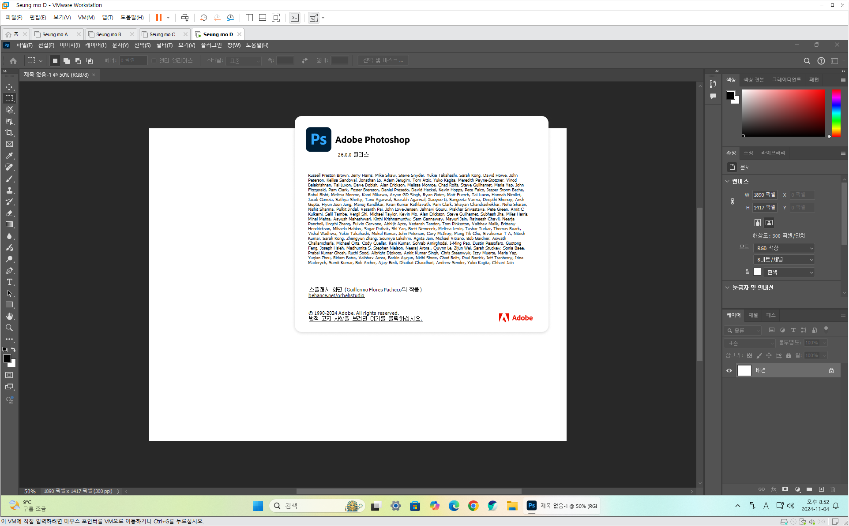The height and width of the screenshot is (526, 849).
Task: Open the 필터(T) menu
Action: click(164, 45)
